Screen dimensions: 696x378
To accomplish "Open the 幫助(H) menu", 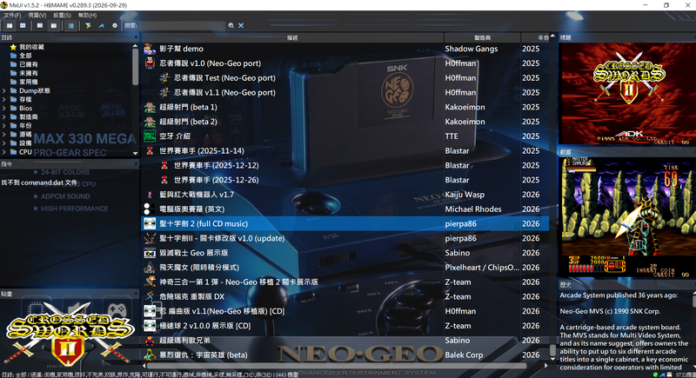I will [88, 15].
